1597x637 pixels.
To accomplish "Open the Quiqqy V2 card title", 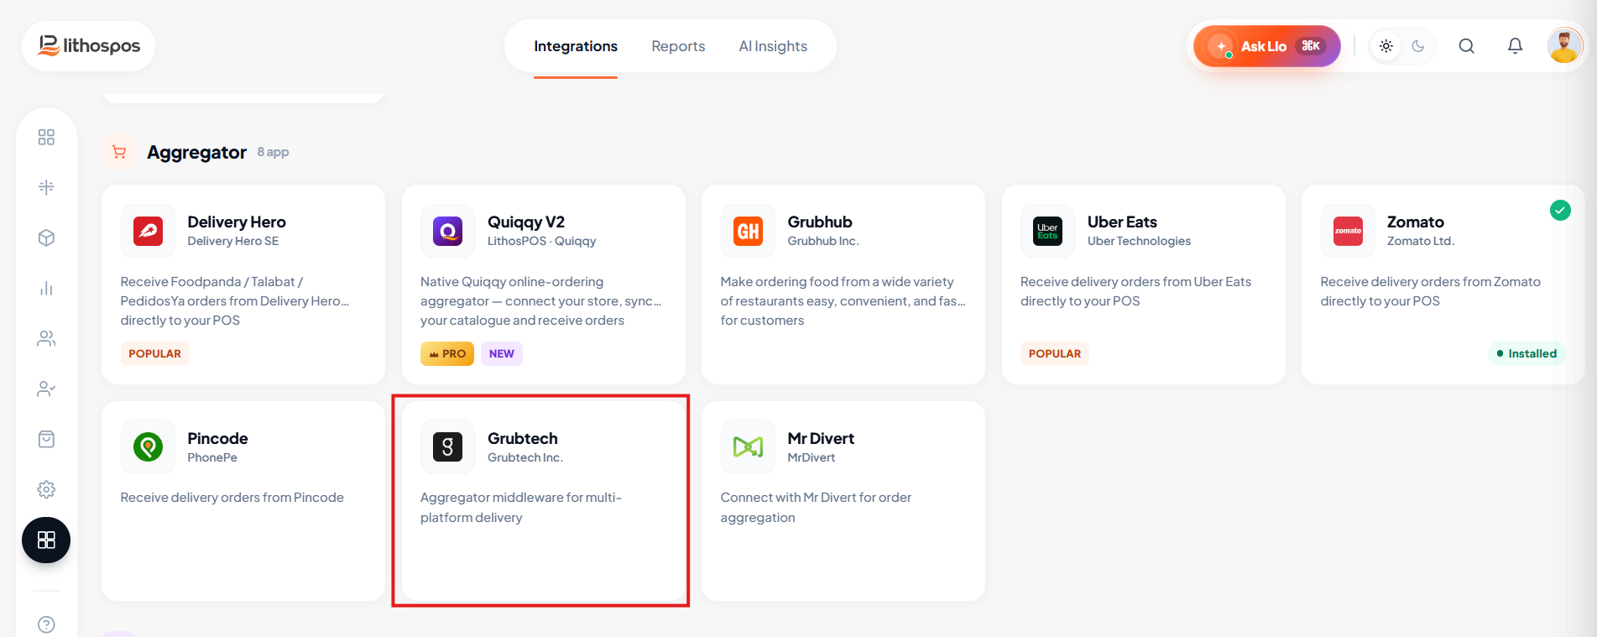I will pyautogui.click(x=526, y=222).
